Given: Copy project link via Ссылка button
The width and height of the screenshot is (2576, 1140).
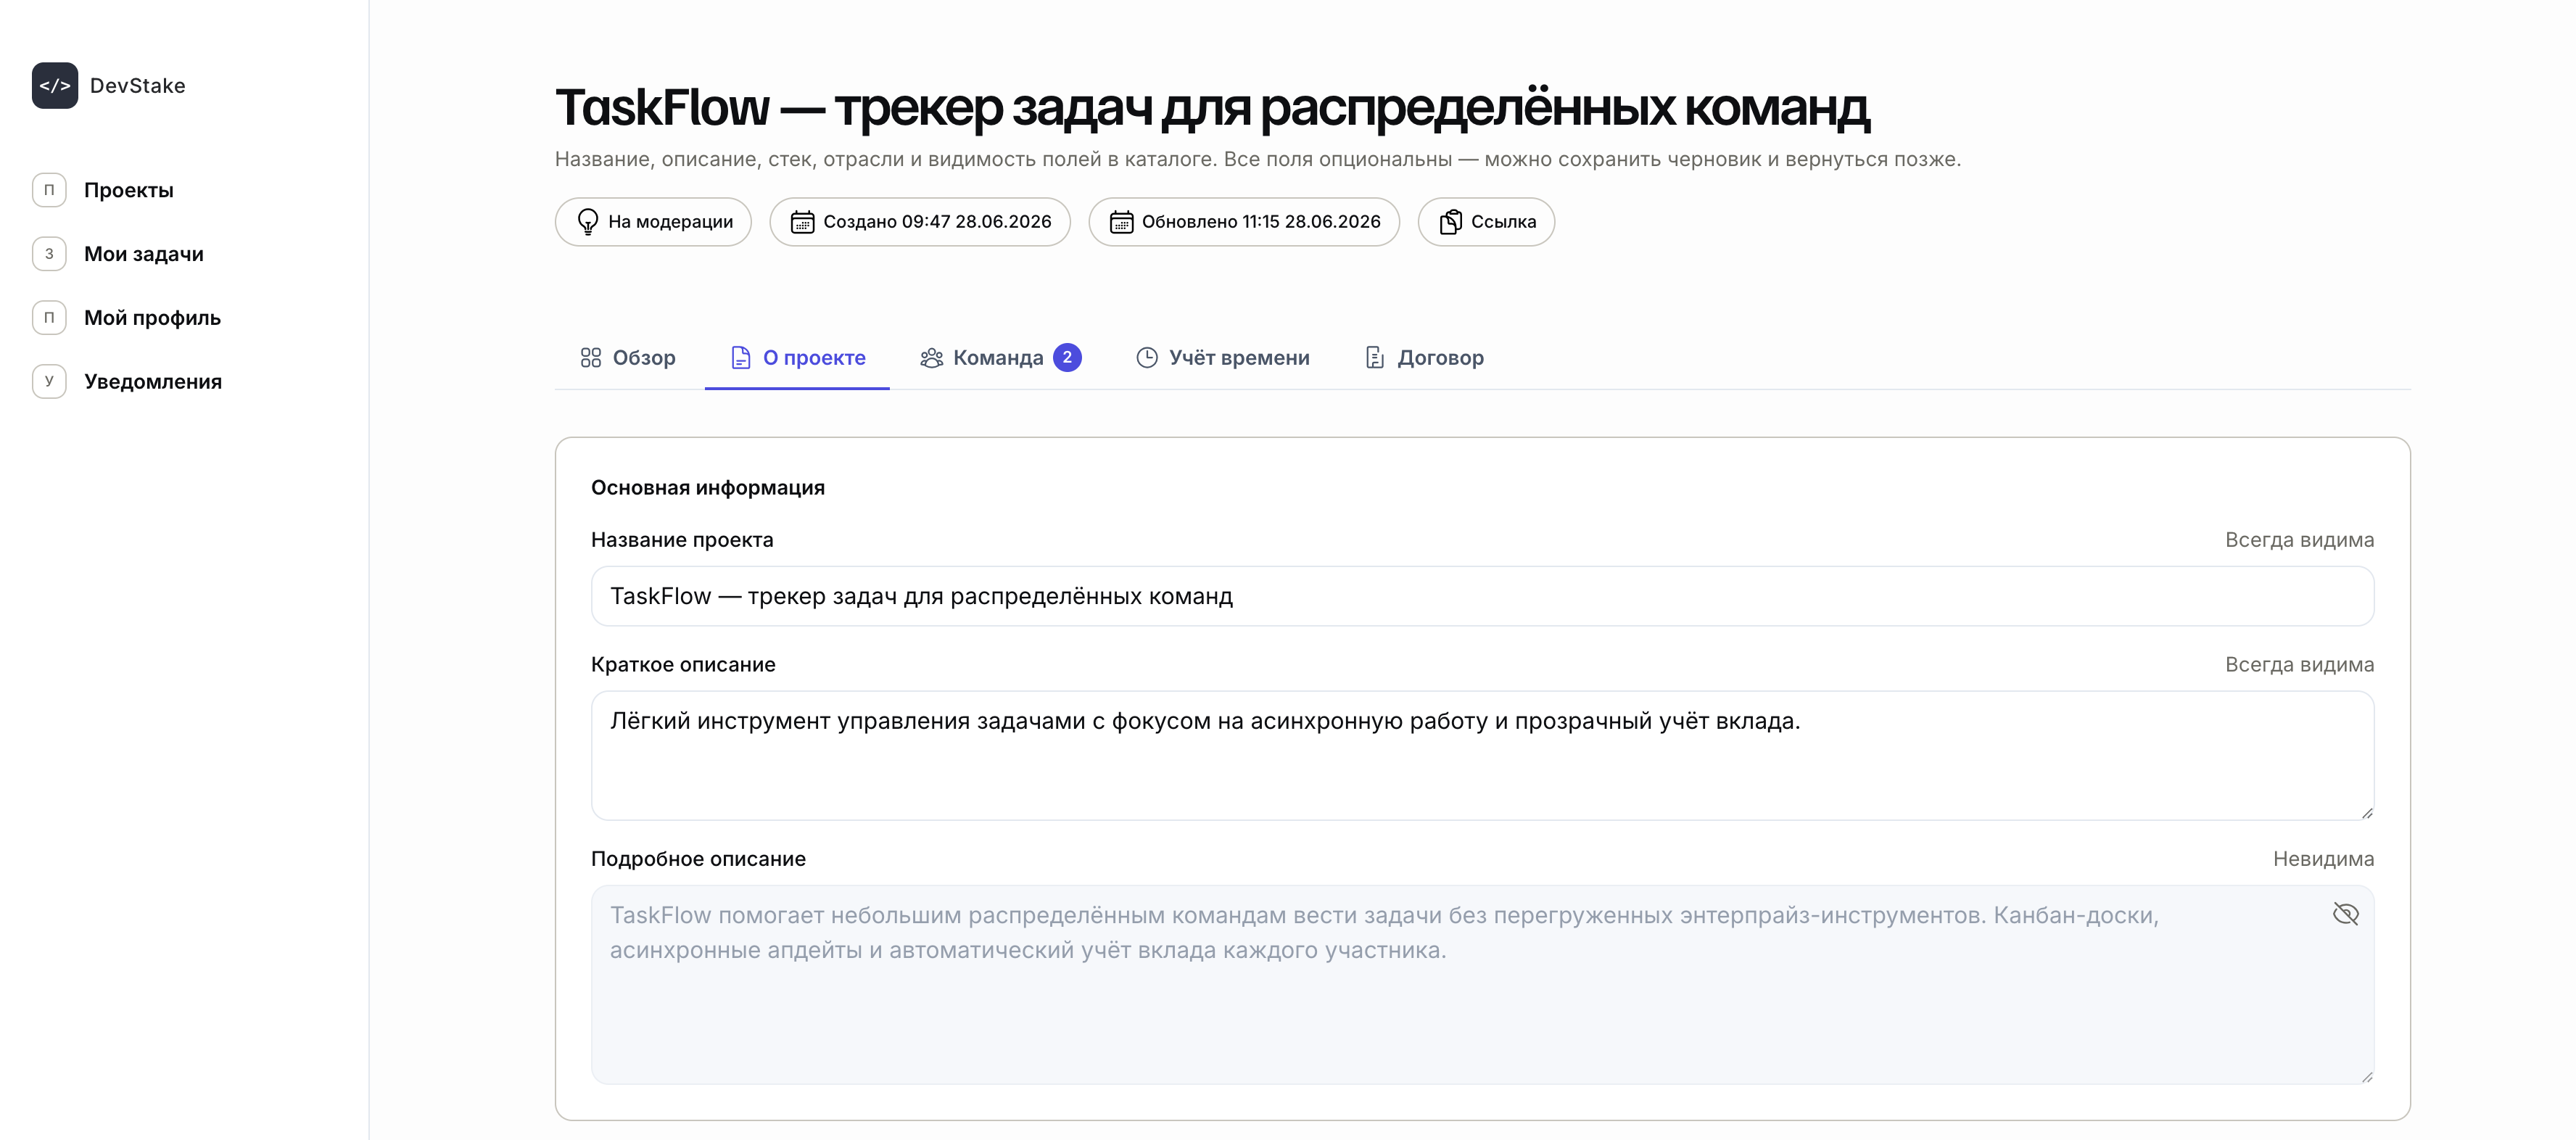Looking at the screenshot, I should point(1486,222).
